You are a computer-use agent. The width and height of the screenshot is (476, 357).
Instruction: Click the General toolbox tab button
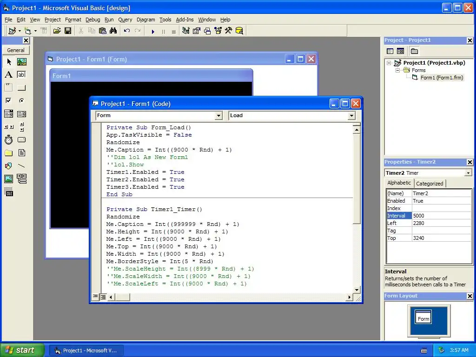tap(16, 50)
